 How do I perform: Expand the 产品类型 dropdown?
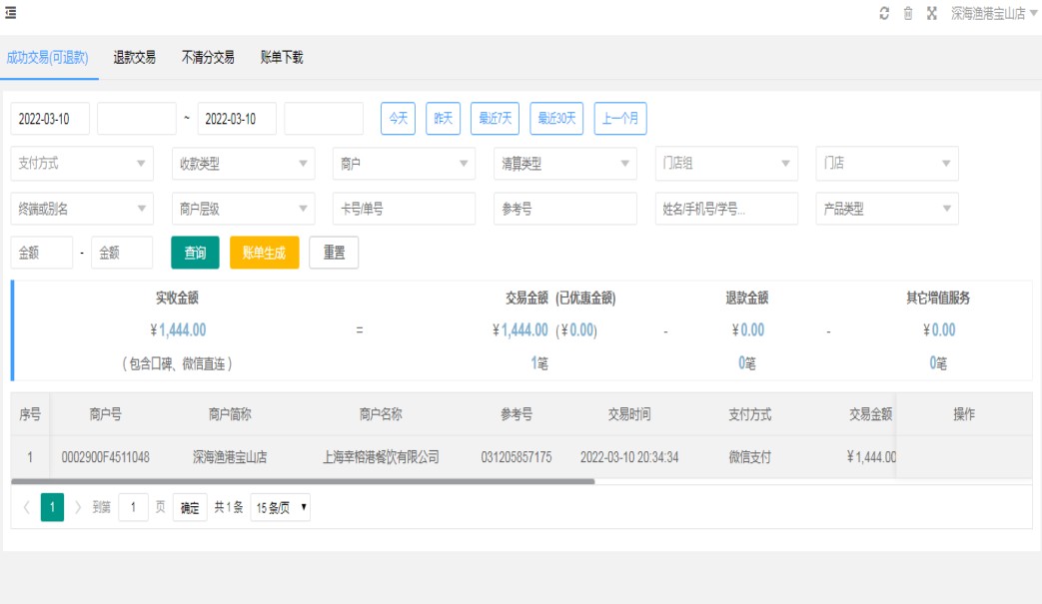tap(886, 210)
